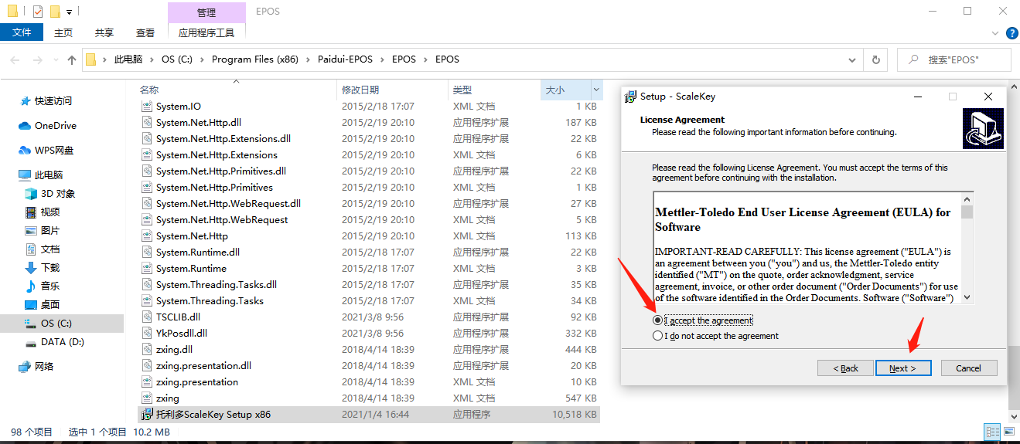Switch to the 主页 ribbon tab
Screen dimensions: 1020x444
[63, 32]
